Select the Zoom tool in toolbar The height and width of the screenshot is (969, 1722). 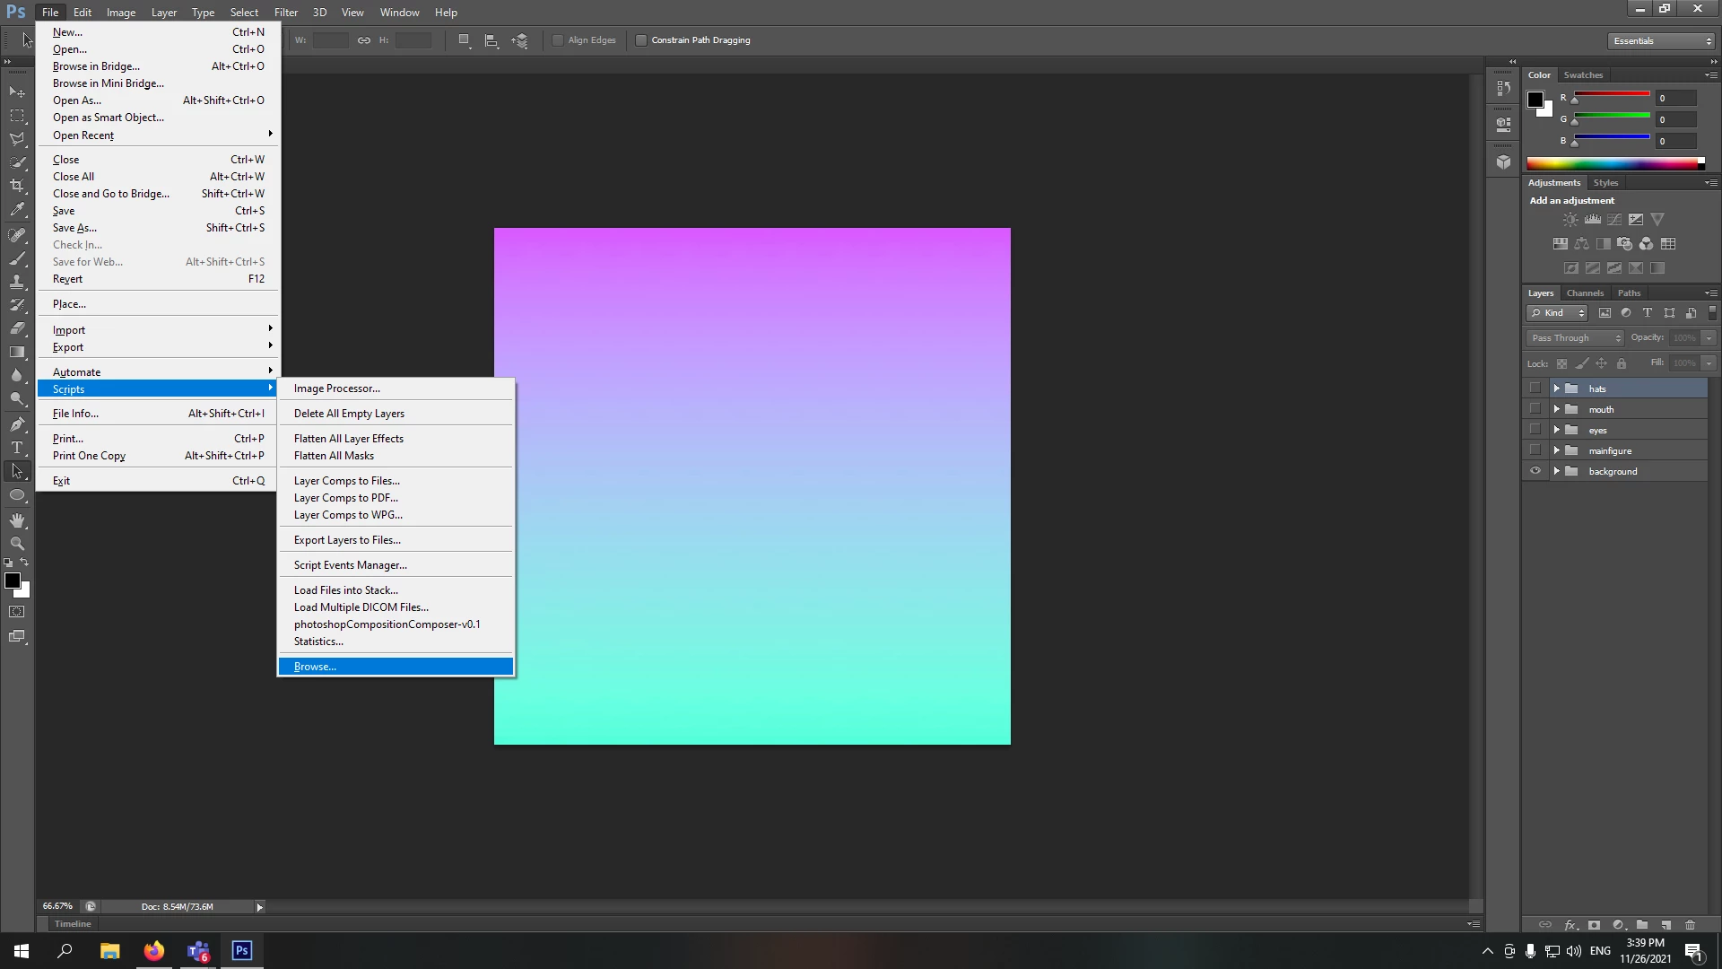pos(17,544)
